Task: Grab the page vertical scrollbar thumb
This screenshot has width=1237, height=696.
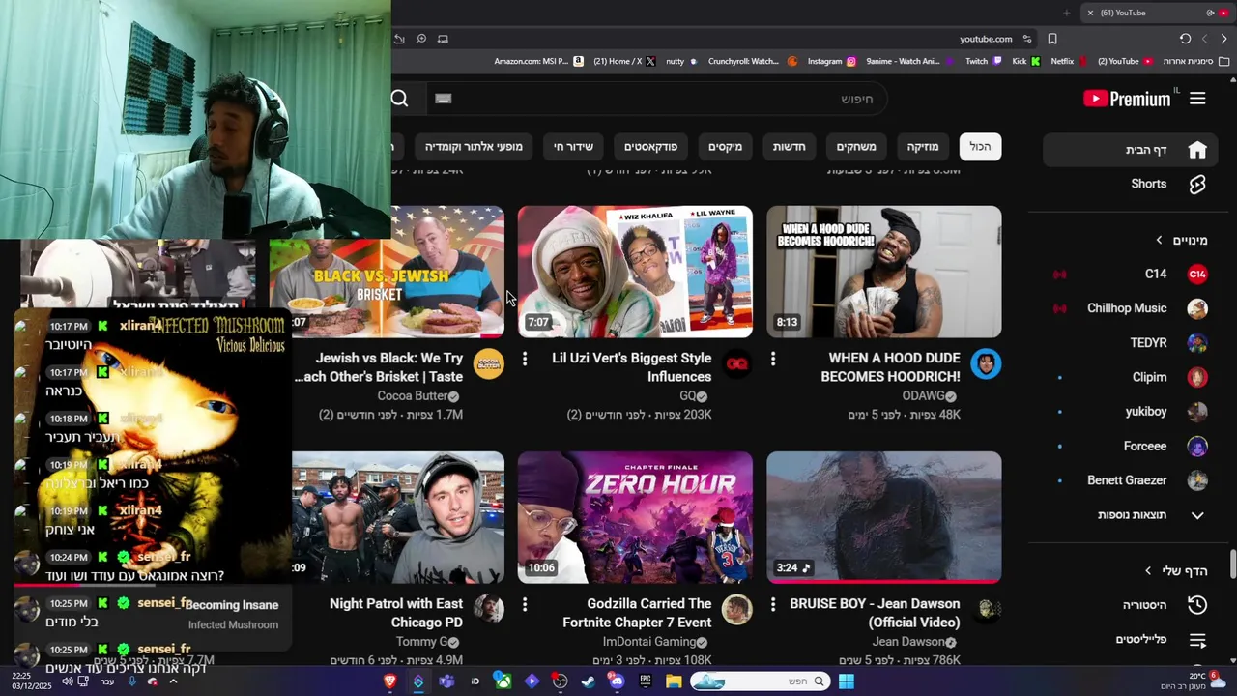Action: point(1232,563)
